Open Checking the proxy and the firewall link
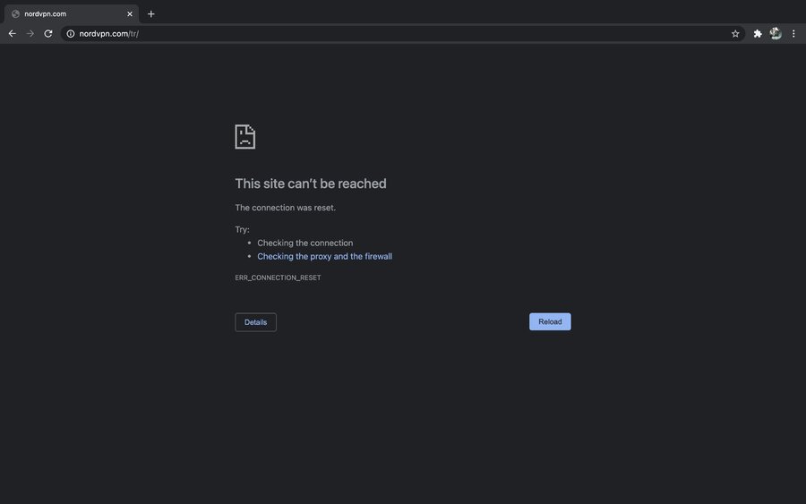The height and width of the screenshot is (504, 806). (x=324, y=256)
